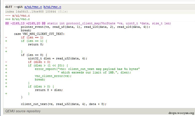This screenshot has height=116, width=195.
Task: Click the vnc_client_error(vs); line
Action: point(53,76)
